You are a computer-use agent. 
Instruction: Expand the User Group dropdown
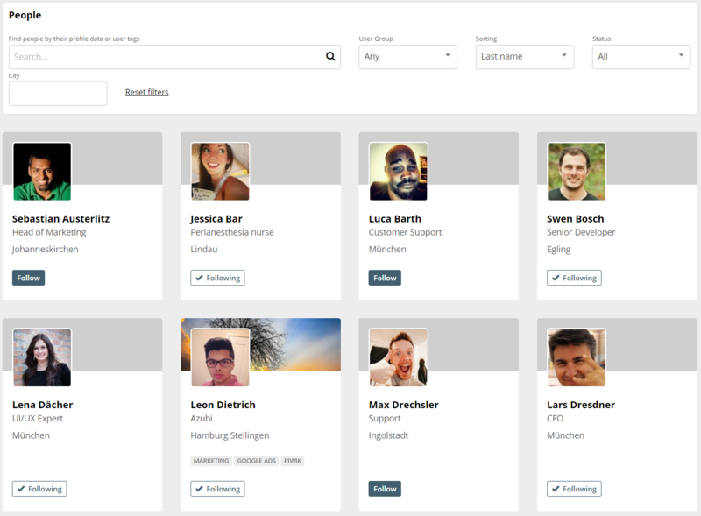click(407, 57)
